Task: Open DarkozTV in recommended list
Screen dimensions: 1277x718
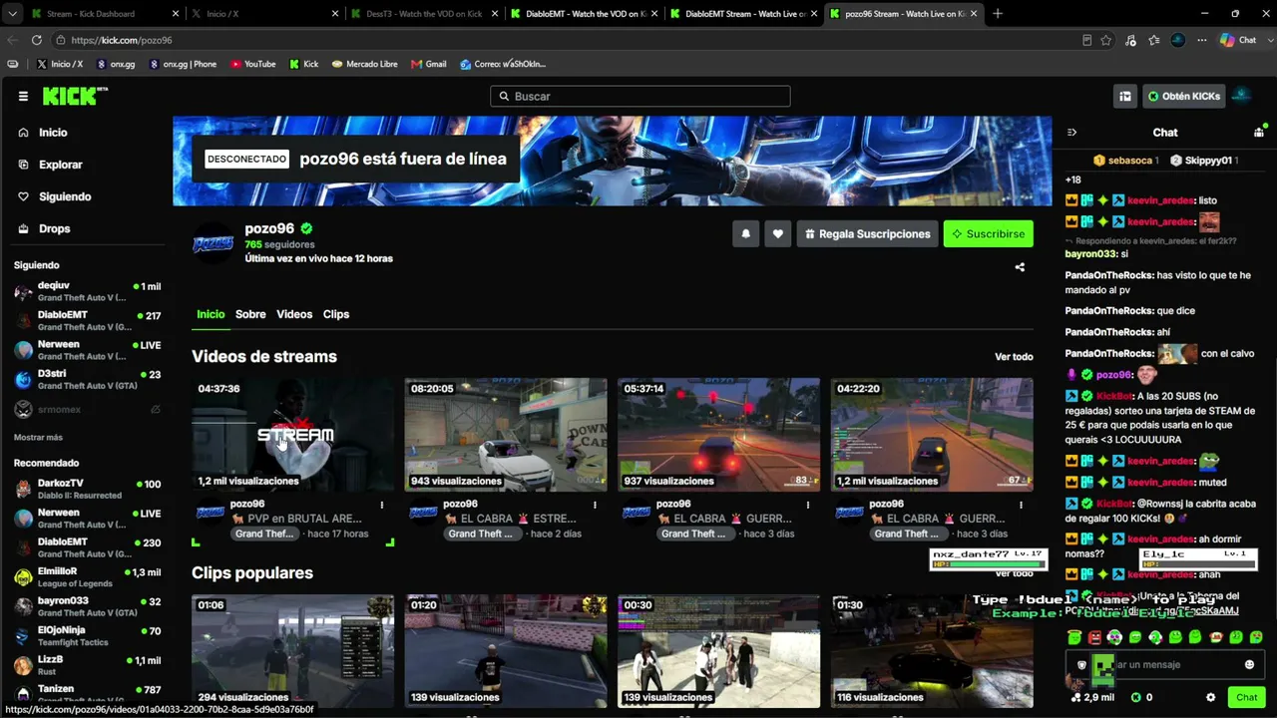Action: [x=88, y=489]
